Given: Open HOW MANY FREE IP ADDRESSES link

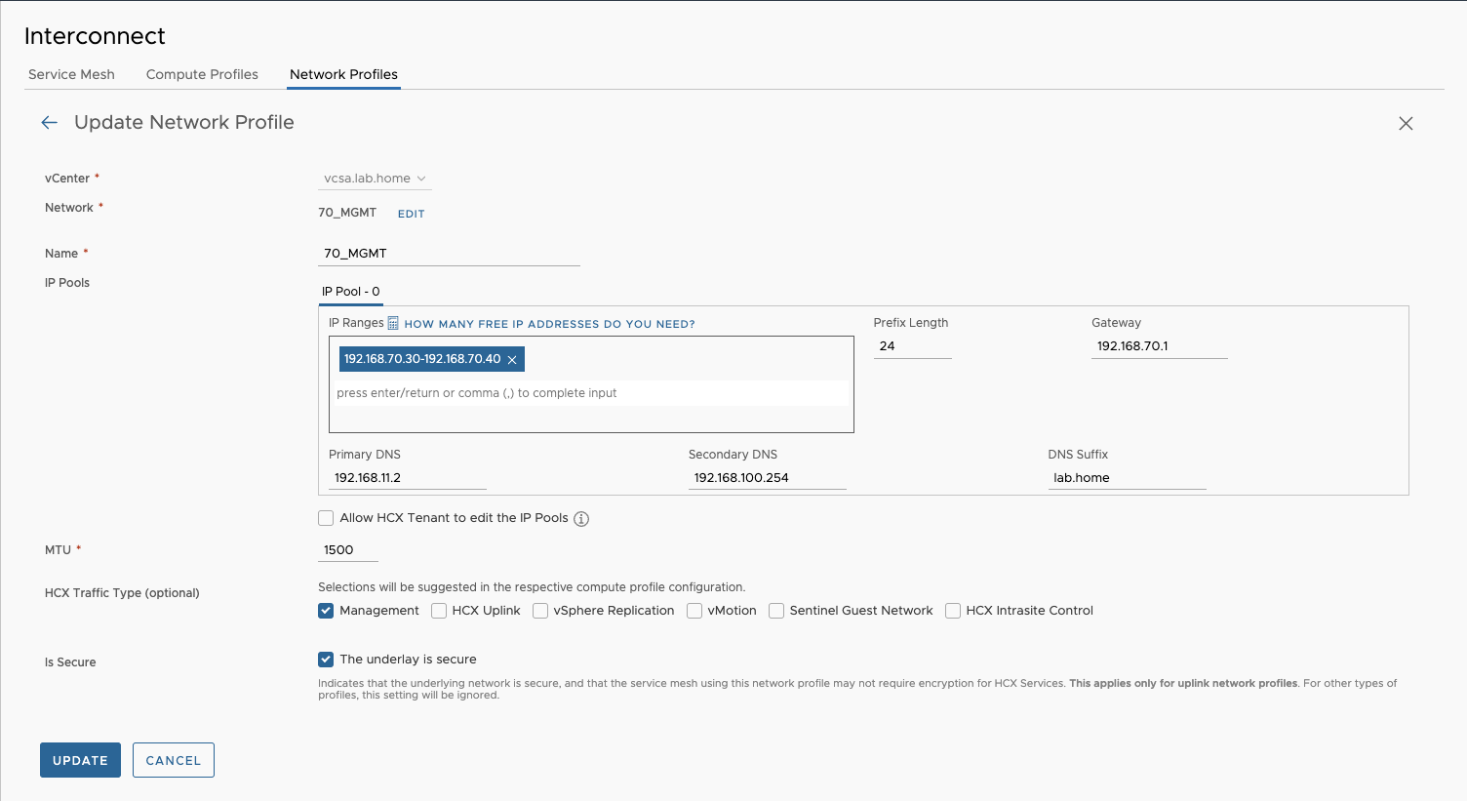Looking at the screenshot, I should tap(546, 323).
